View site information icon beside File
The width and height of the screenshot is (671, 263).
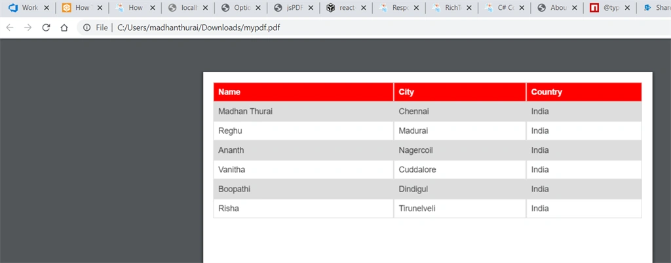[x=87, y=28]
